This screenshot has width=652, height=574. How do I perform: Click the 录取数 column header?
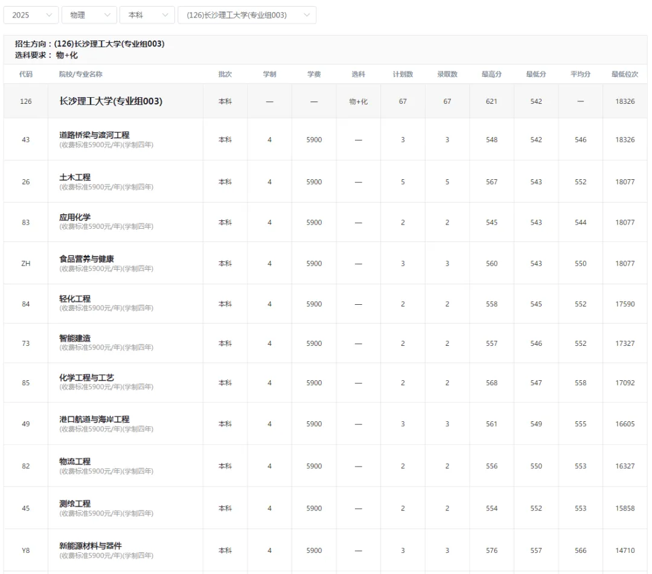tap(447, 74)
